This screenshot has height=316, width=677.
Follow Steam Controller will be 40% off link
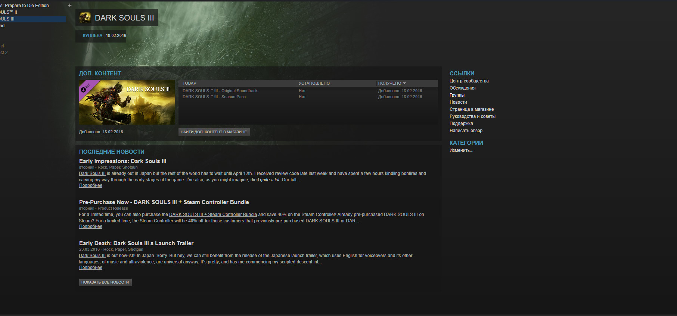171,221
